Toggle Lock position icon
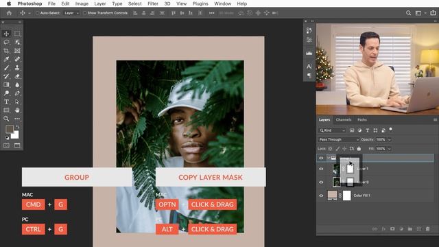Screen dimensions: 439x247 344,149
